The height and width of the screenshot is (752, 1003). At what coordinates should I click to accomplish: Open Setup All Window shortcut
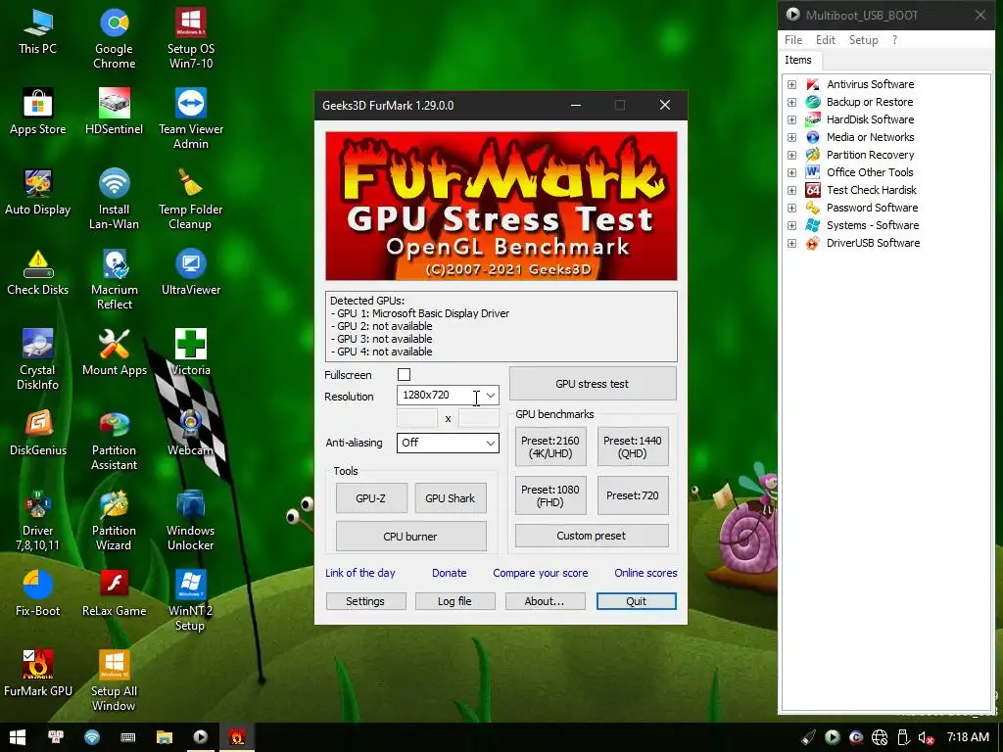(114, 681)
